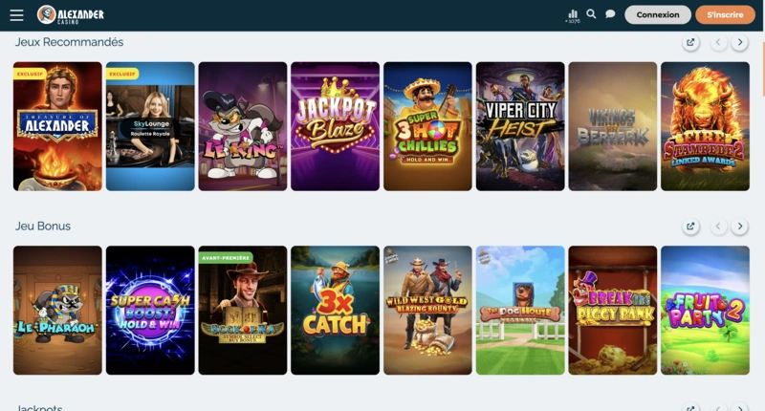
Task: Open the Jeux Recommandés section heading
Action: click(69, 42)
